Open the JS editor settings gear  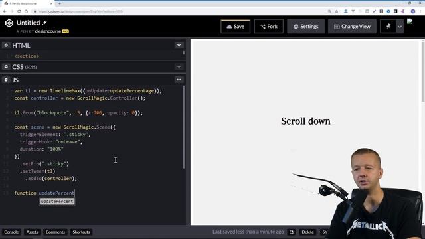click(6, 80)
